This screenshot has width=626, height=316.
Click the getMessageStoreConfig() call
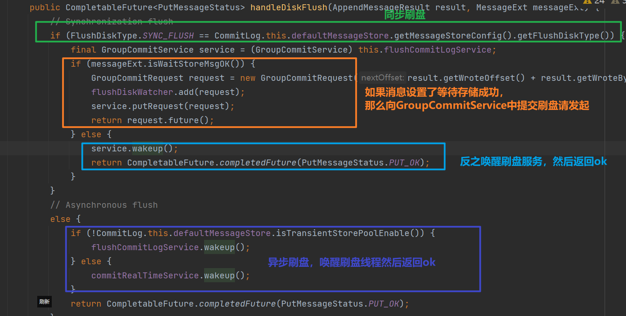click(453, 35)
